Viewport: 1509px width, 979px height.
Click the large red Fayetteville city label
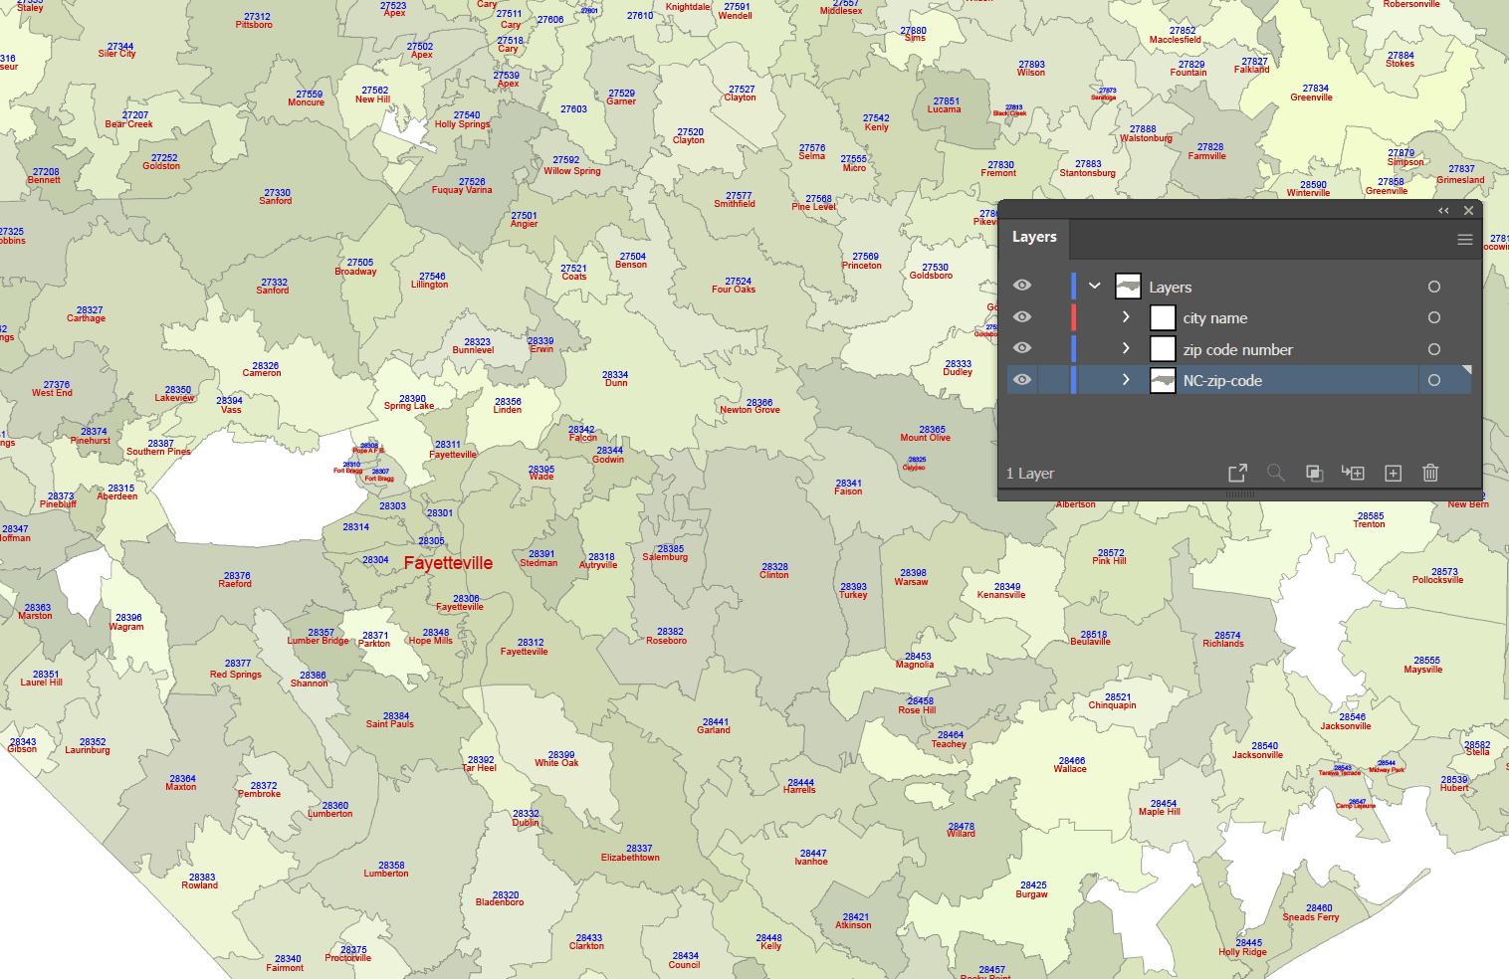448,563
